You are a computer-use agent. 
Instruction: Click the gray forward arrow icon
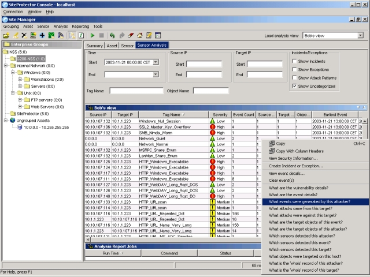pos(122,36)
